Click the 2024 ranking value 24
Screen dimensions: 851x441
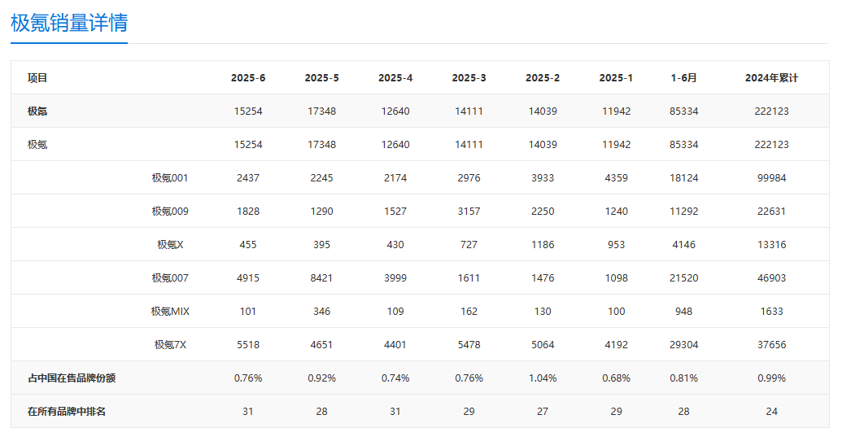point(772,412)
